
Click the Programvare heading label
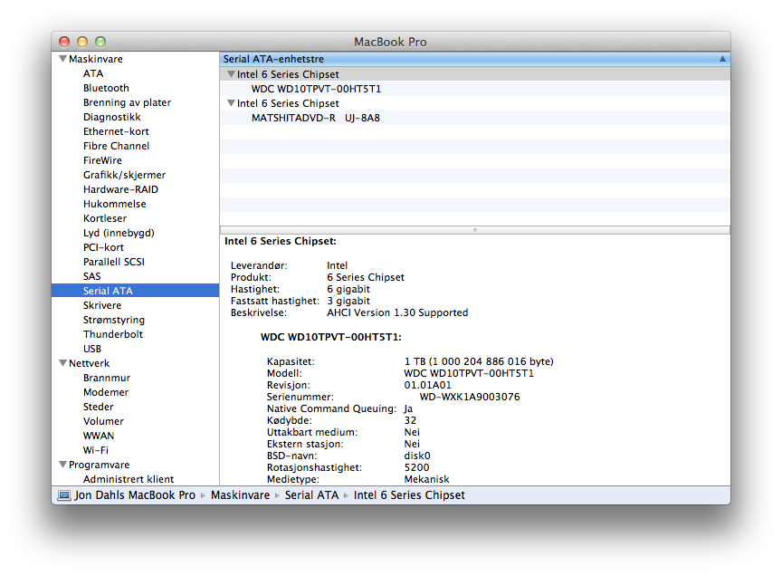click(100, 465)
